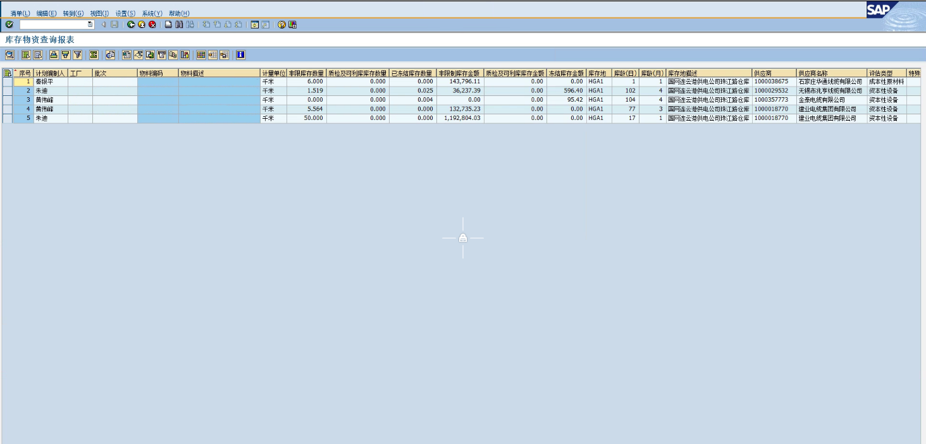Click the Print icon in the system toolbar

168,25
